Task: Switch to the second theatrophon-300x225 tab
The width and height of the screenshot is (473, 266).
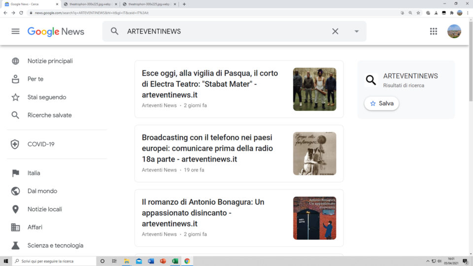Action: click(x=90, y=4)
